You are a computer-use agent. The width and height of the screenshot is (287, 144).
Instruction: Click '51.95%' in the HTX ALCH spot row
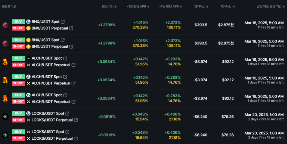click(142, 83)
